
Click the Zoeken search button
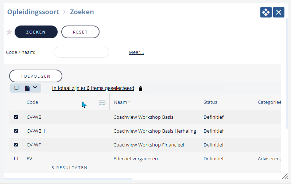pyautogui.click(x=36, y=32)
